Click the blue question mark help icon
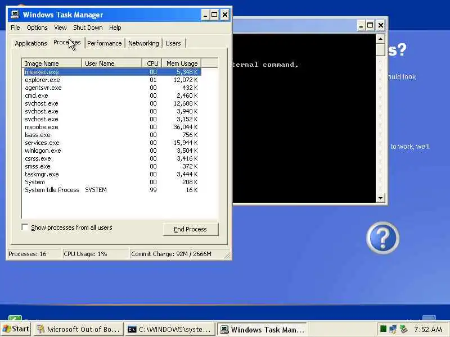The image size is (450, 337). 382,238
